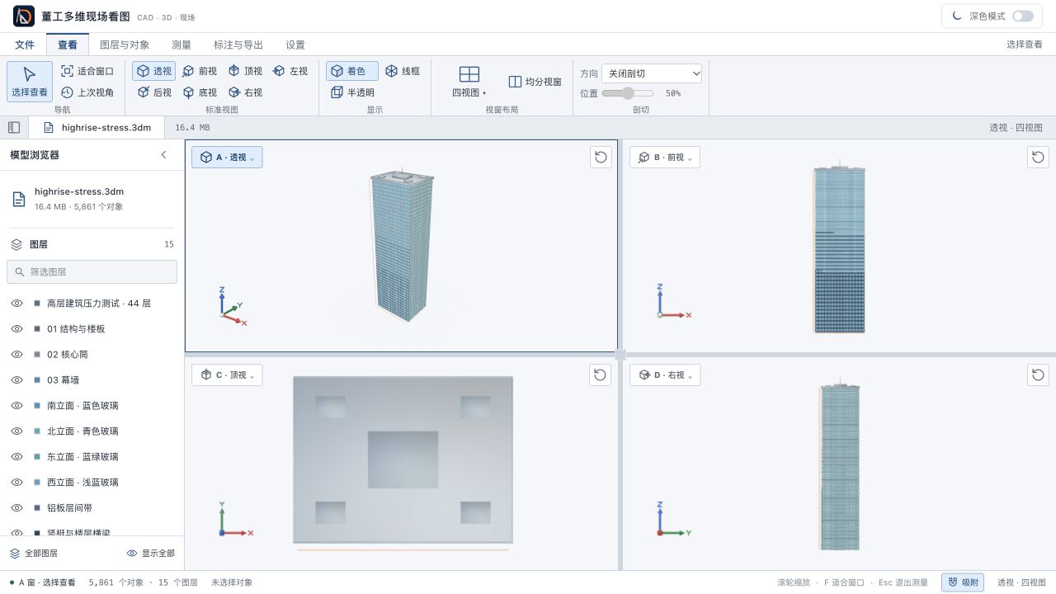Click the 适合窗口 fit-to-window tool
The height and width of the screenshot is (594, 1056).
click(87, 71)
